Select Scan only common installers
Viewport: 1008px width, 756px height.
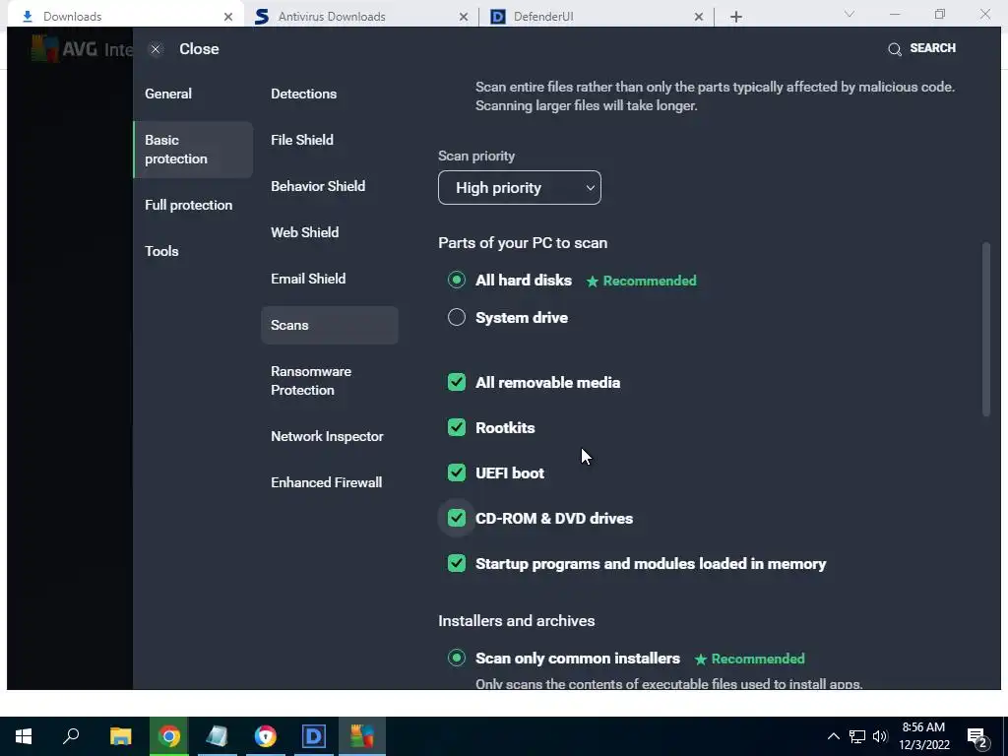[457, 658]
